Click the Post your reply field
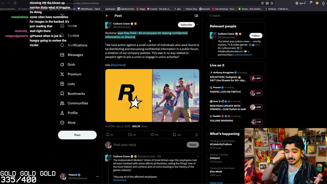327x184 pixels. coord(149,145)
